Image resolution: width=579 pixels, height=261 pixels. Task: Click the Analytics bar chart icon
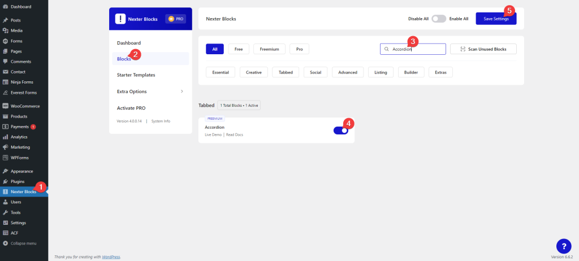pyautogui.click(x=5, y=137)
